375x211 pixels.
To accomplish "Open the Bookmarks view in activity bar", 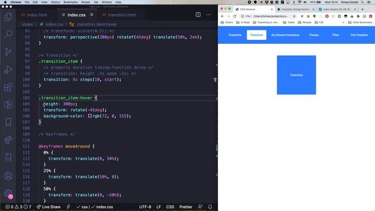I will click(x=8, y=122).
